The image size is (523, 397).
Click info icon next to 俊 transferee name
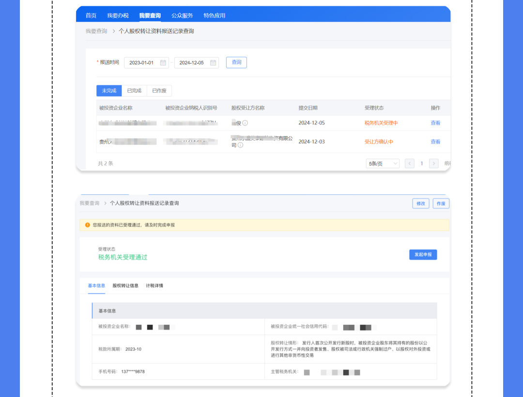pos(245,123)
